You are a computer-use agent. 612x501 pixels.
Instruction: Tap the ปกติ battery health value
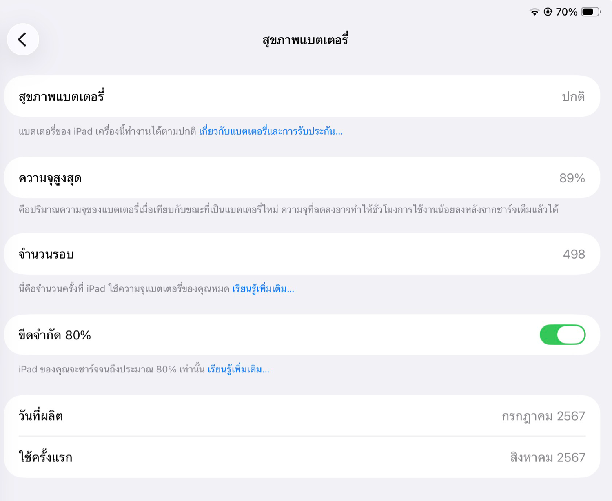573,97
